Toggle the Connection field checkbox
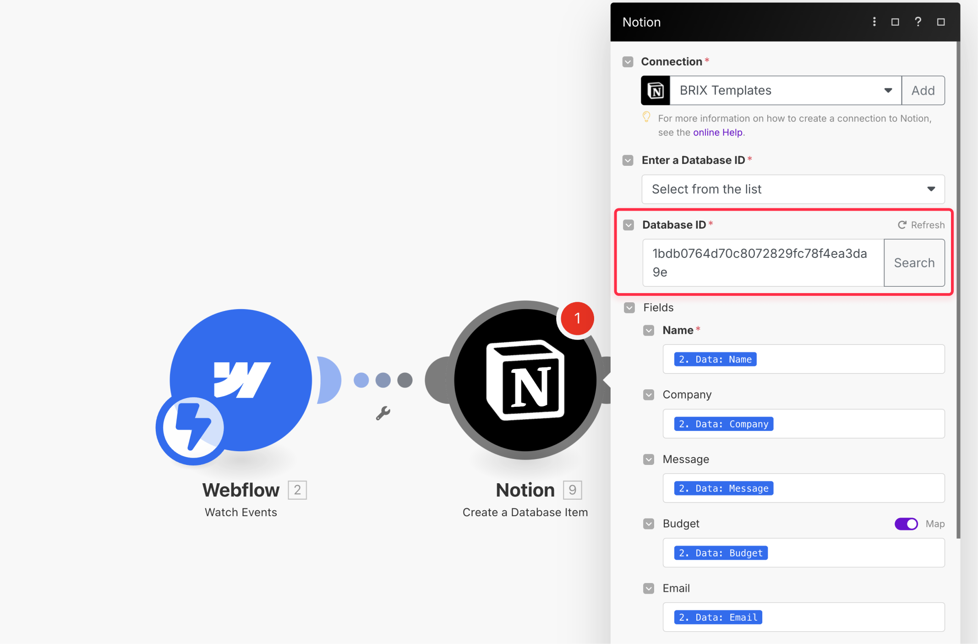The width and height of the screenshot is (978, 644). 628,62
